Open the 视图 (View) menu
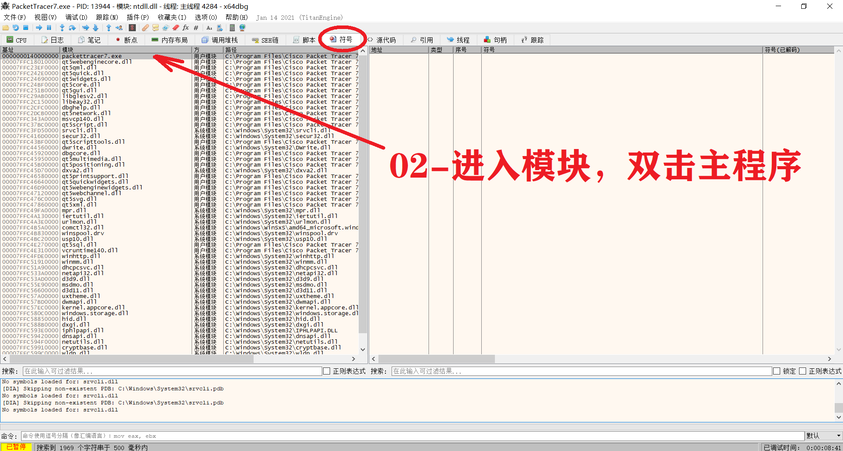Image resolution: width=843 pixels, height=451 pixels. 45,17
